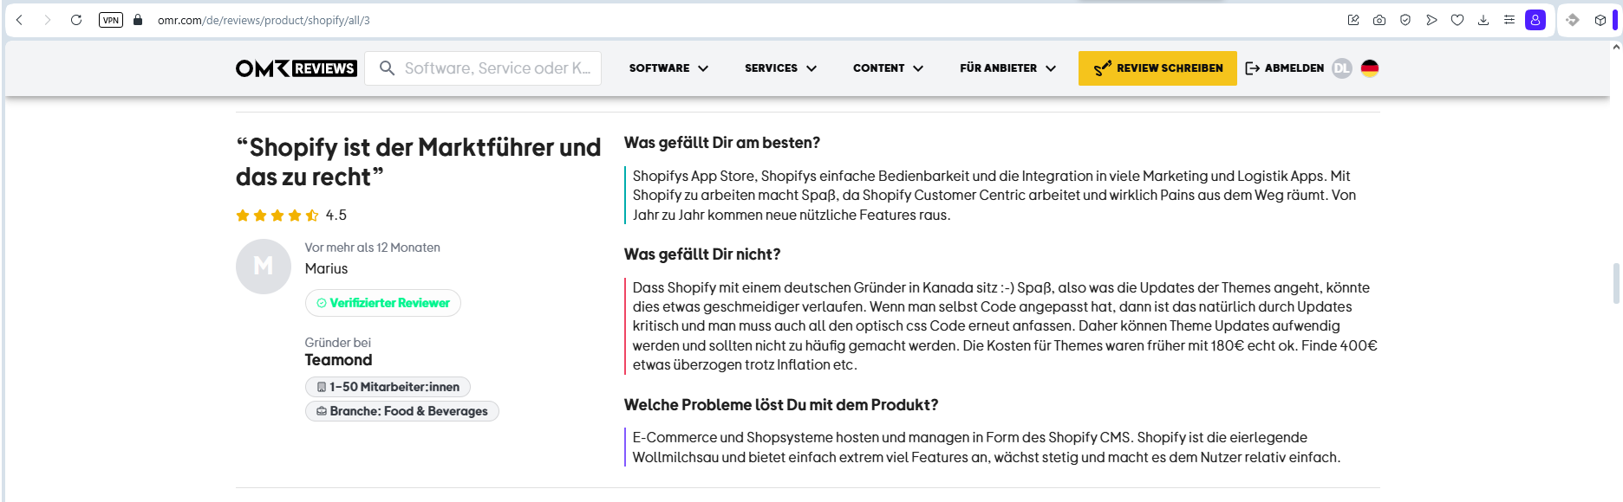The height and width of the screenshot is (502, 1623).
Task: Open the browser downloads icon
Action: [x=1483, y=20]
